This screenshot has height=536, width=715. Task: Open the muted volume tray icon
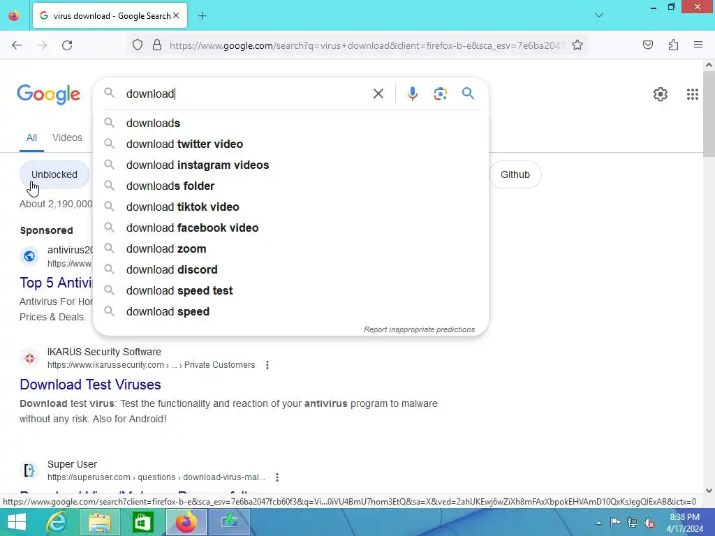coord(649,523)
